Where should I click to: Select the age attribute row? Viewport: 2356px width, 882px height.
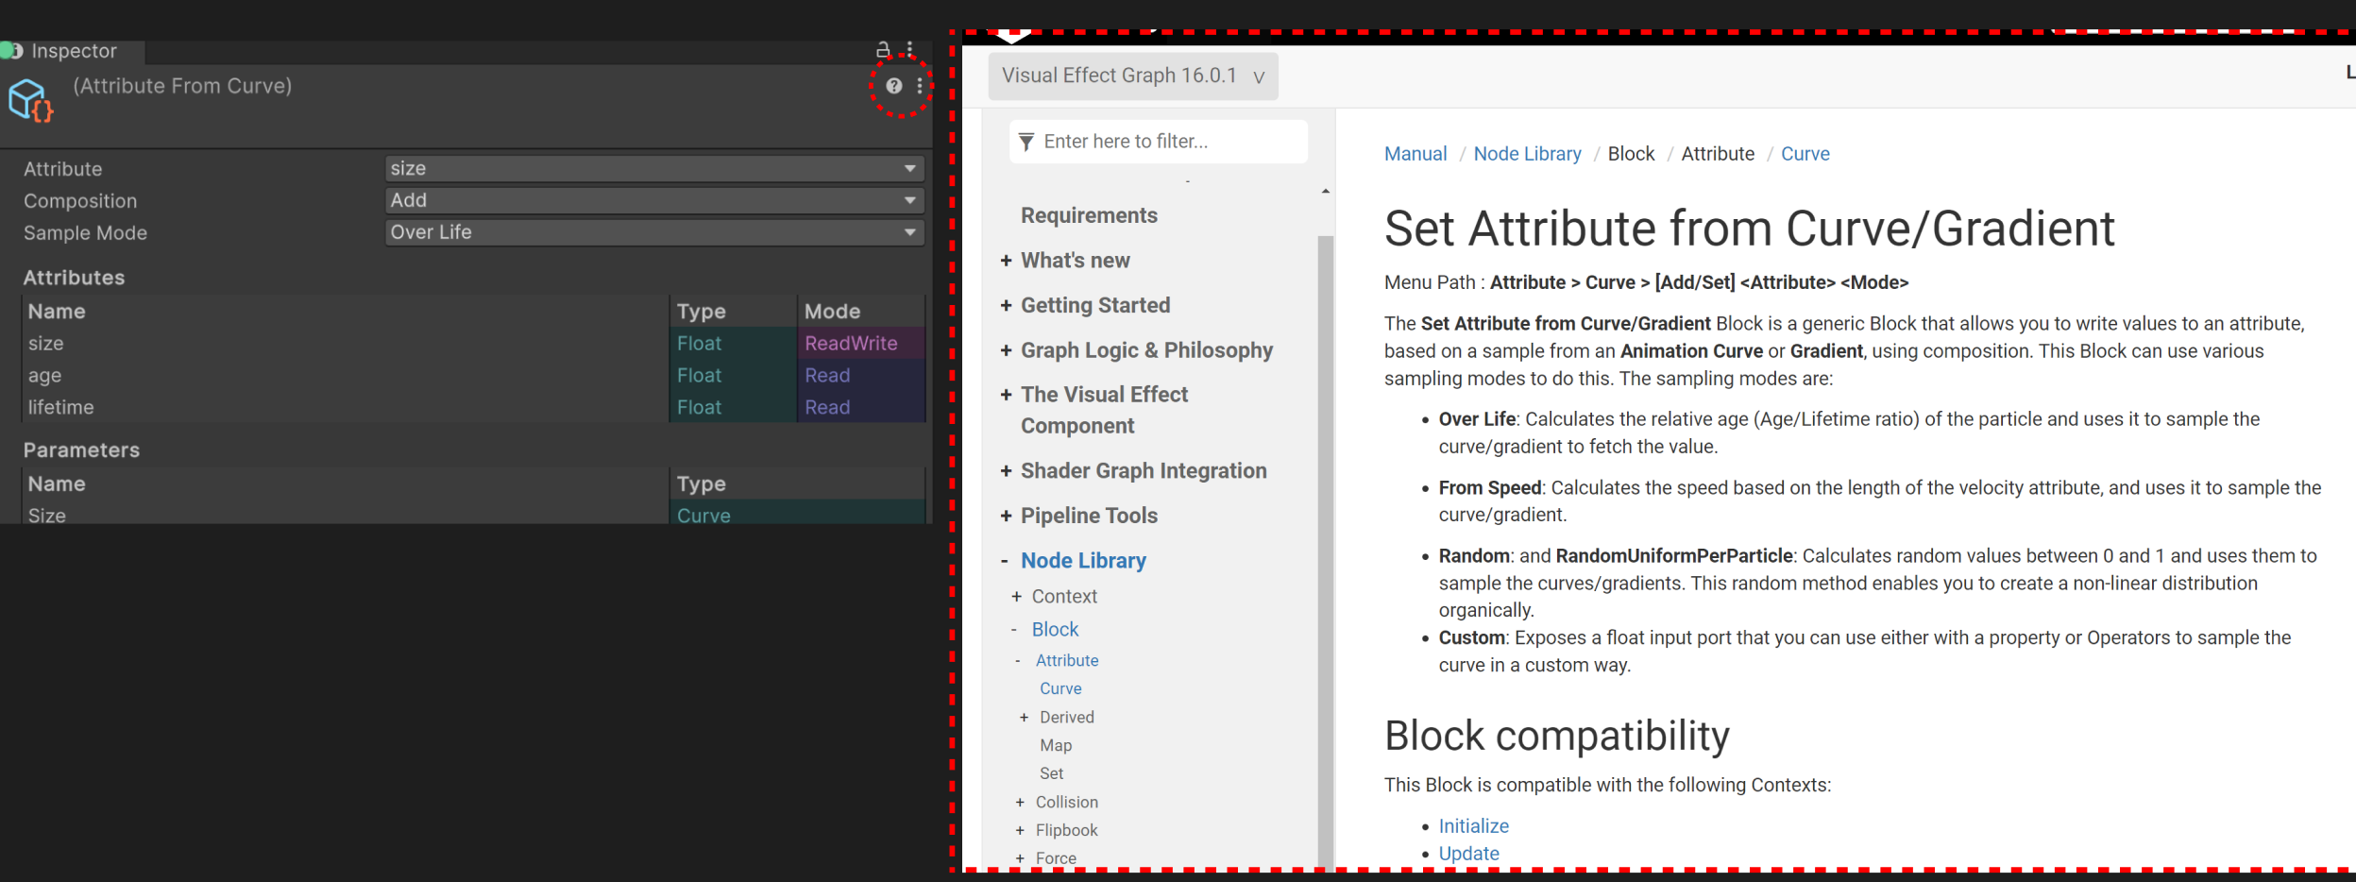tap(473, 376)
